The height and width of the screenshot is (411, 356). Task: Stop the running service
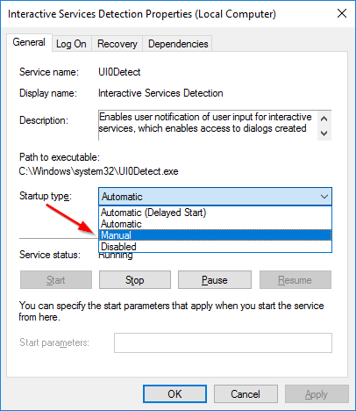[x=135, y=280]
